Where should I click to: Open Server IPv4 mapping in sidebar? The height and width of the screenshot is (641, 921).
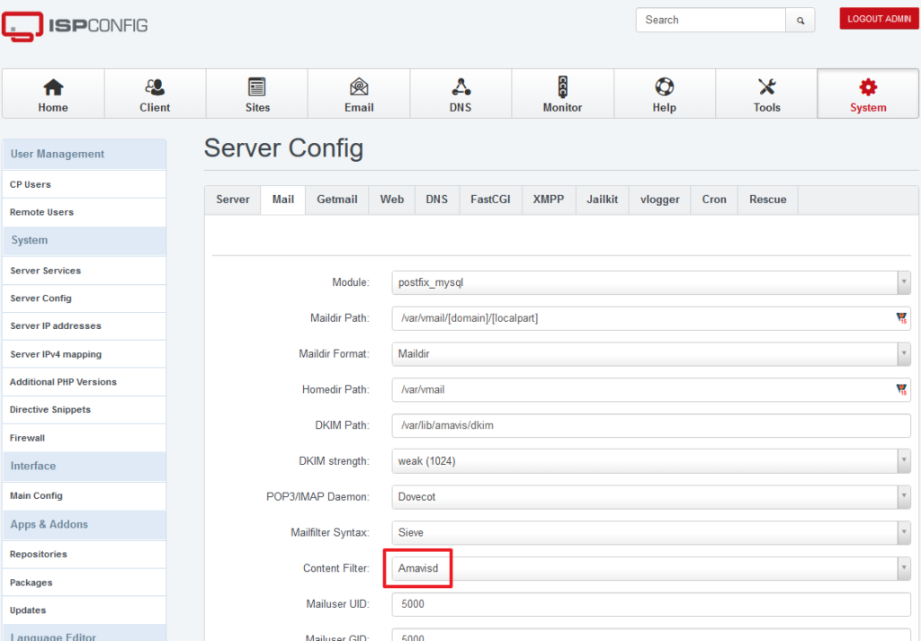(84, 354)
